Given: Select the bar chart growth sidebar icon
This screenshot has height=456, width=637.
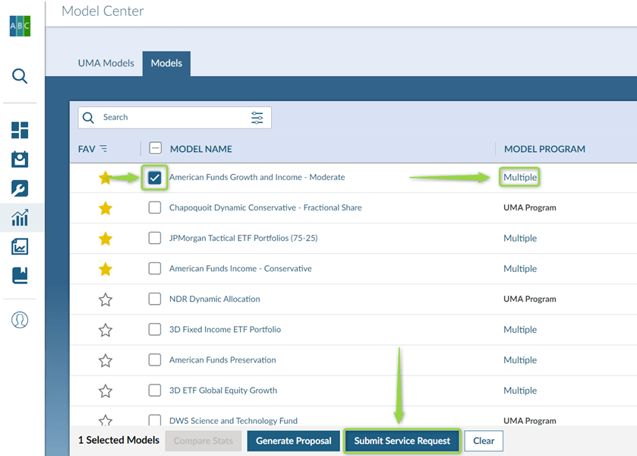Looking at the screenshot, I should [20, 218].
